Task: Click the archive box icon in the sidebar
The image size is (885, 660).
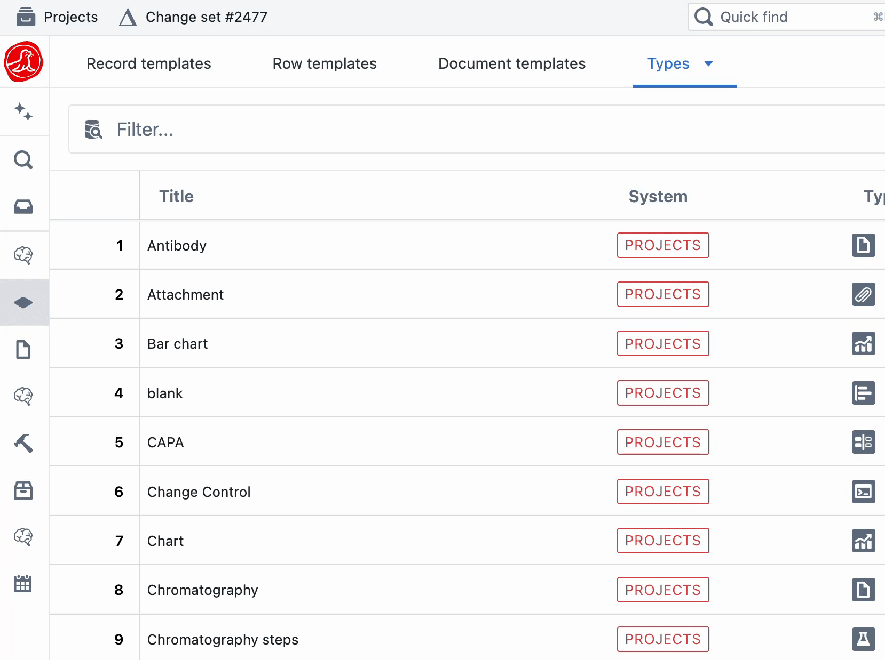Action: pos(23,490)
